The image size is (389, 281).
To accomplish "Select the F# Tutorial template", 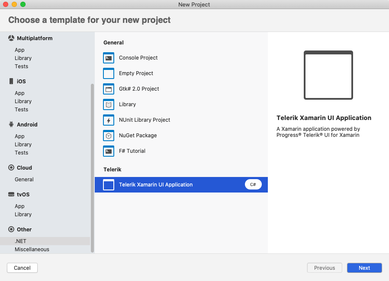I will click(181, 151).
